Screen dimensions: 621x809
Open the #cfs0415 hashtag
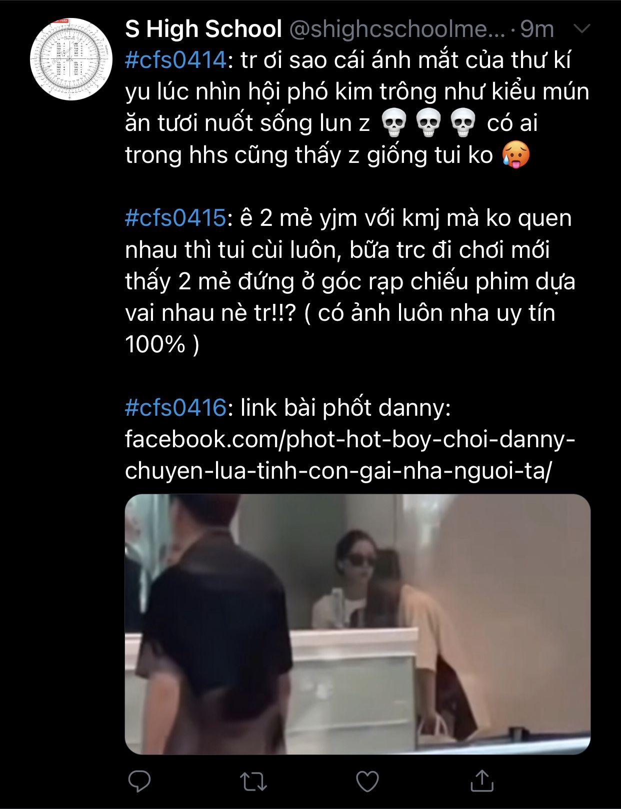click(175, 218)
